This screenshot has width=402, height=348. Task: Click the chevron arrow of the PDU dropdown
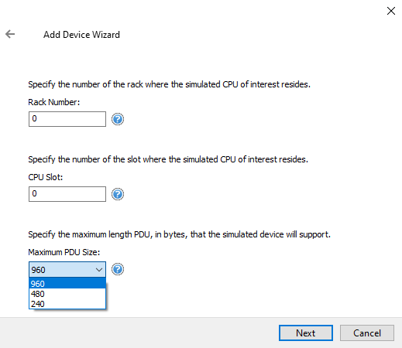click(99, 270)
